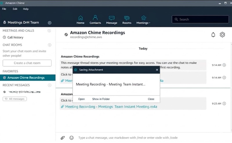
Task: Click Create a chat room button
Action: point(27,63)
